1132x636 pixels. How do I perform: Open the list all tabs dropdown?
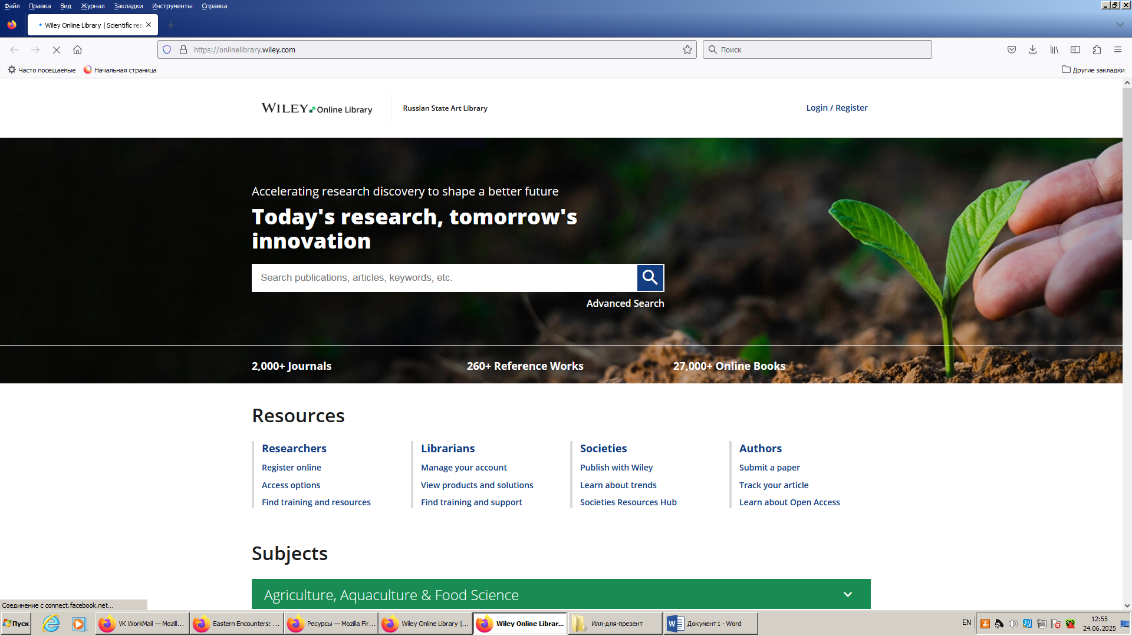1119,25
